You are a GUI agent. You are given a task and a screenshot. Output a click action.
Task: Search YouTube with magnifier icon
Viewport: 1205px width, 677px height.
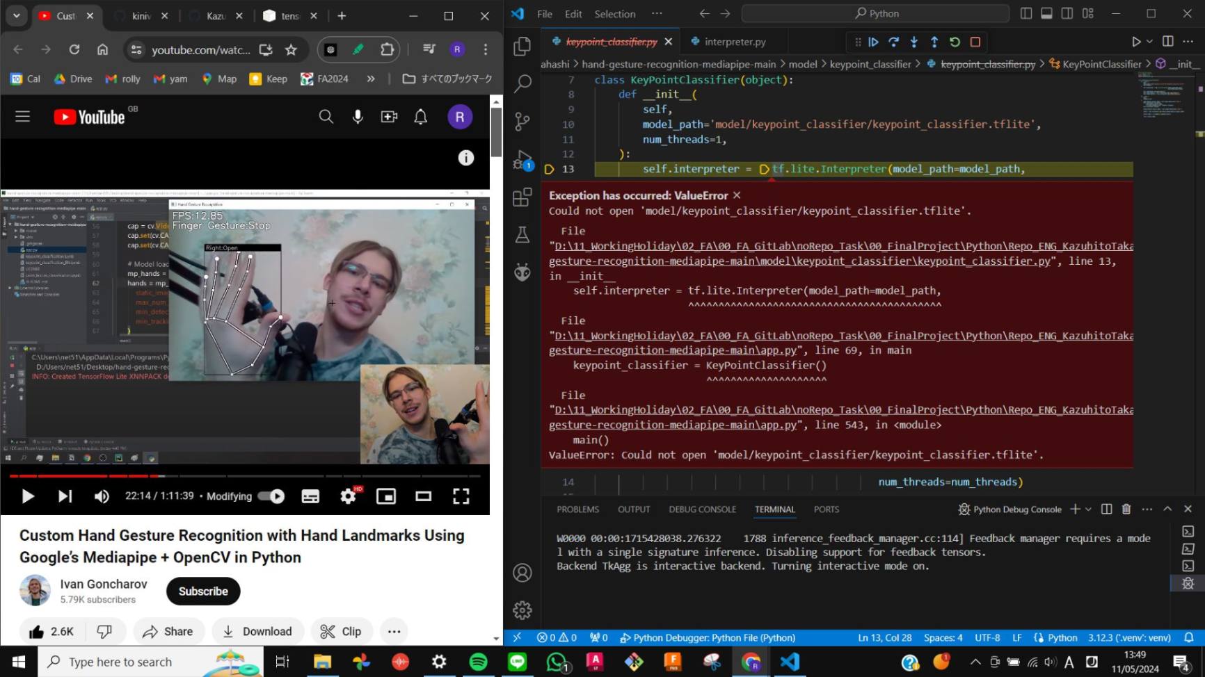(326, 117)
